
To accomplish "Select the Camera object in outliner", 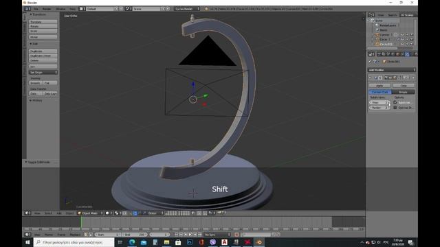I will coord(384,35).
